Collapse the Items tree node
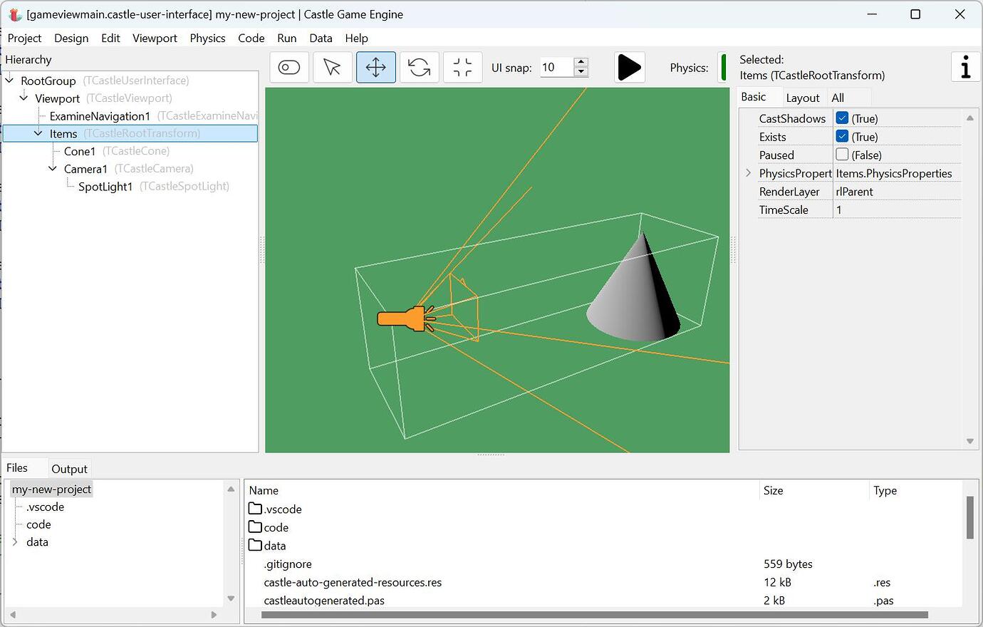Screen dimensions: 983x627 (38, 133)
